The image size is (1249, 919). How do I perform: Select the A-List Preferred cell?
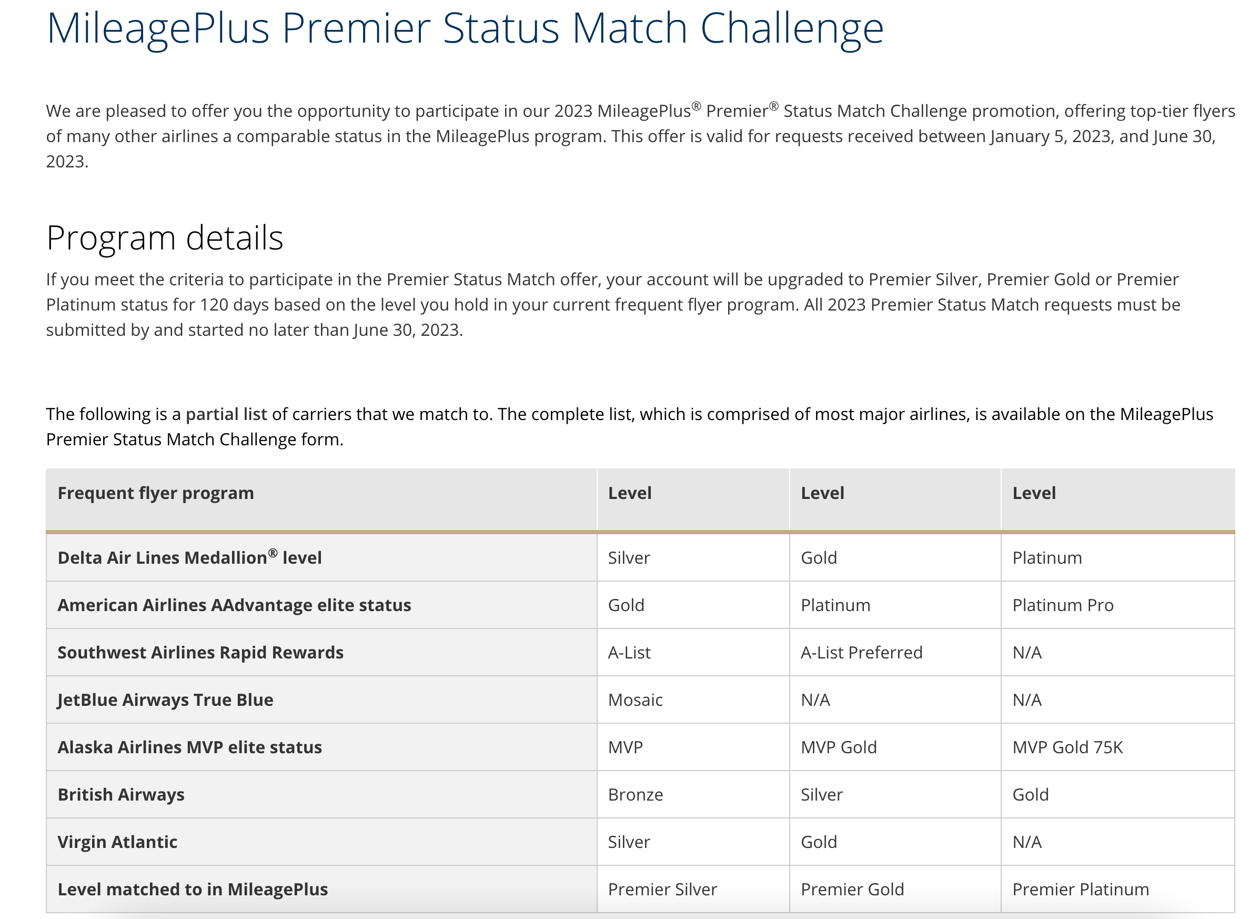click(861, 653)
